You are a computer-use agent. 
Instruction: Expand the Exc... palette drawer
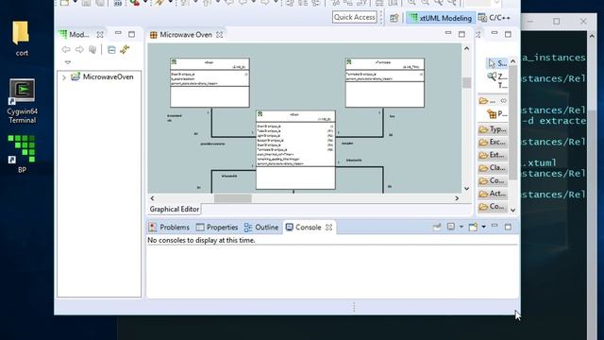(493, 143)
